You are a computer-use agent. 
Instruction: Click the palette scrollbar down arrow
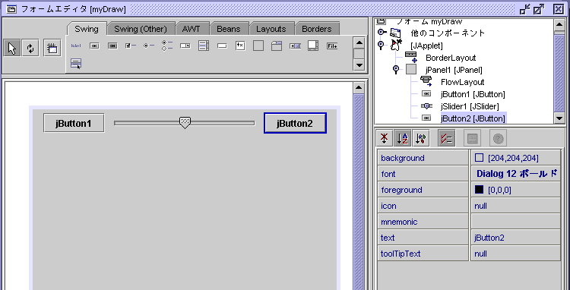(359, 65)
